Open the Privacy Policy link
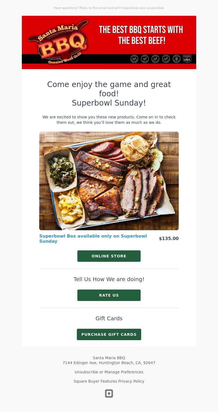This screenshot has width=218, height=412. click(131, 381)
